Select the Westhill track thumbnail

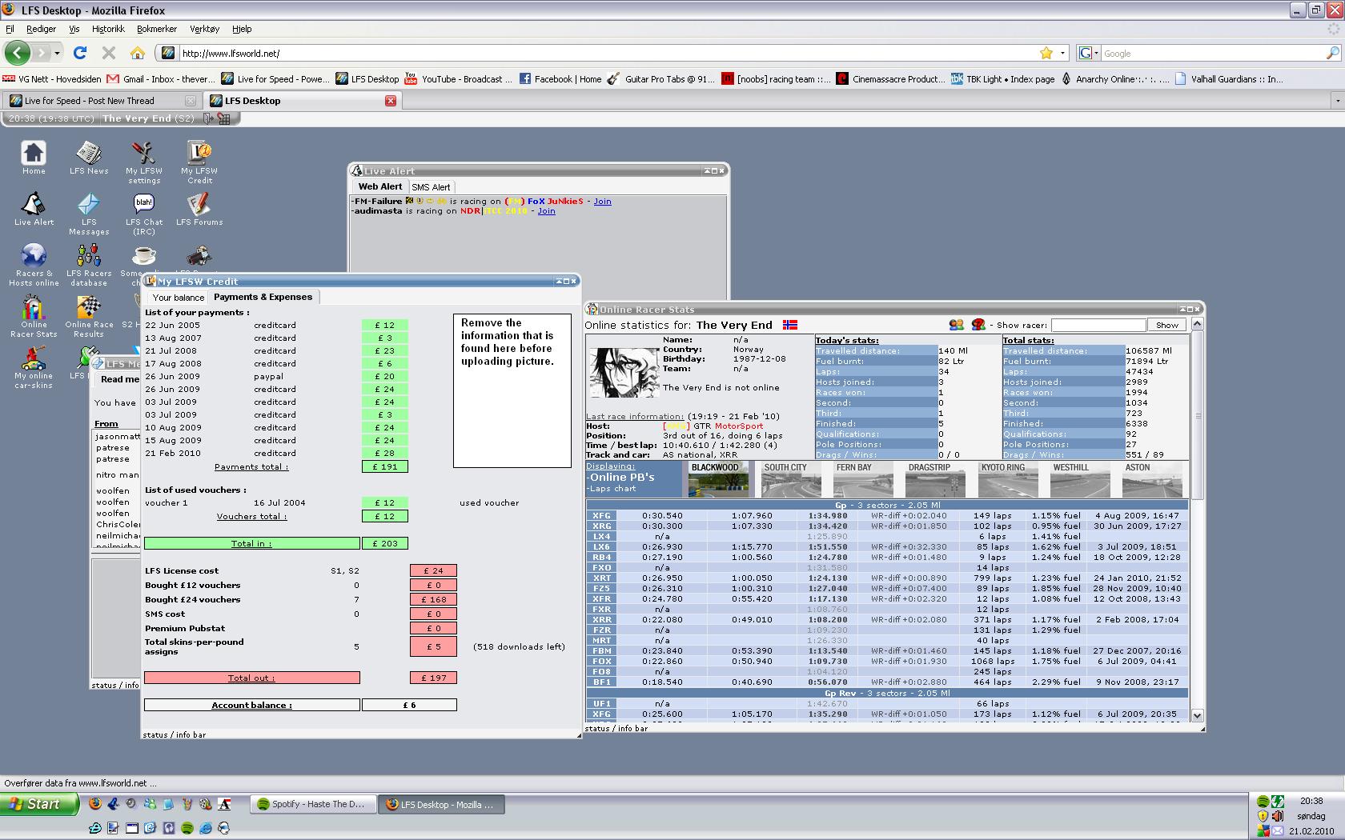tap(1080, 479)
